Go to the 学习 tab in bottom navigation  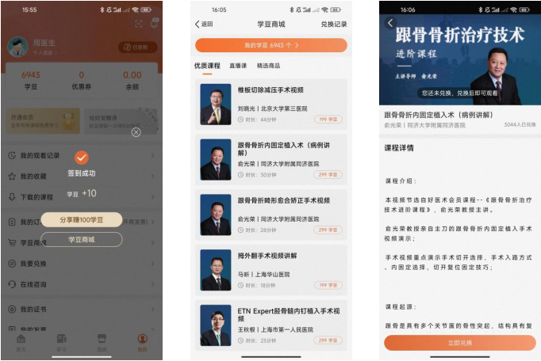click(x=61, y=343)
